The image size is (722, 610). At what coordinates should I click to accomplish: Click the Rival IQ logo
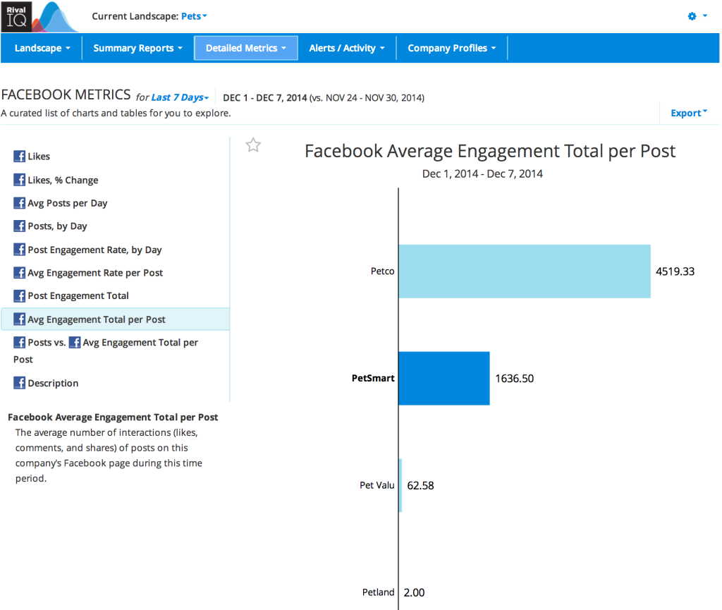(39, 17)
